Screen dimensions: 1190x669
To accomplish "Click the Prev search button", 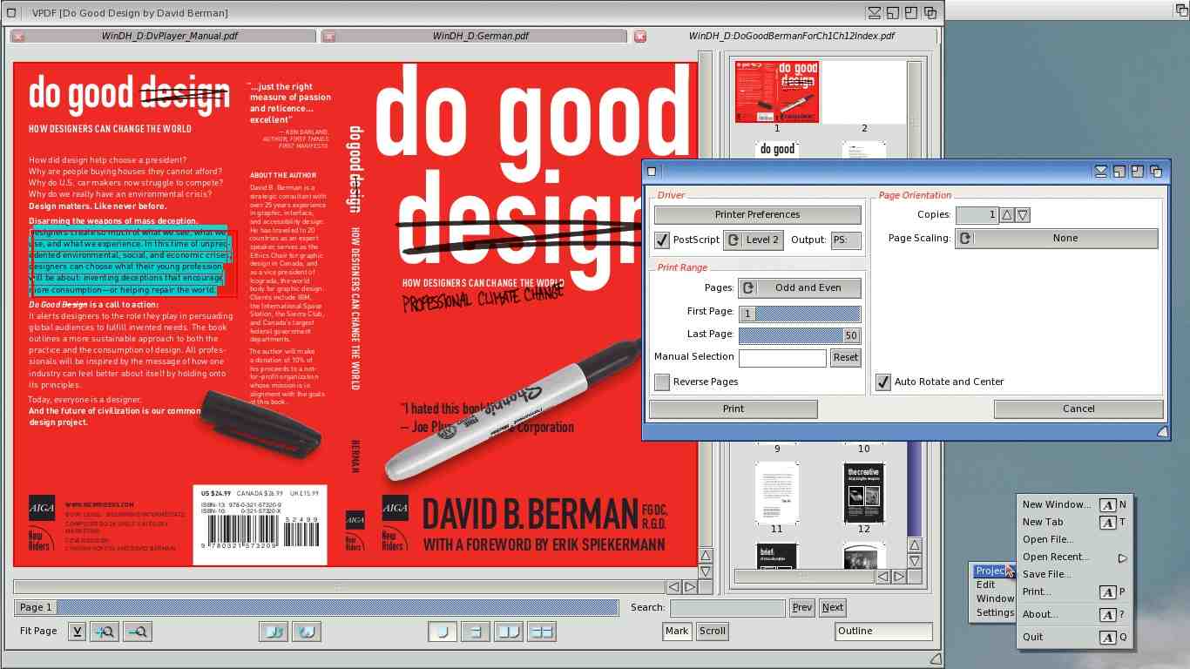I will [x=802, y=608].
